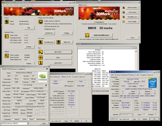Click the eye icon beside Demo
Image resolution: width=162 pixels, height=126 pixels.
[41, 57]
